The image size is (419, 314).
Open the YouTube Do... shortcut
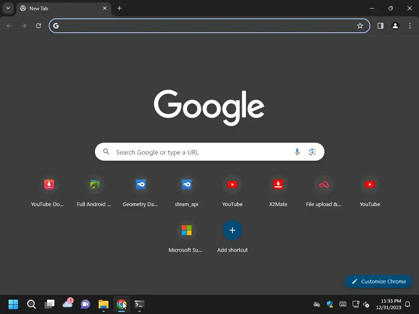pyautogui.click(x=49, y=192)
